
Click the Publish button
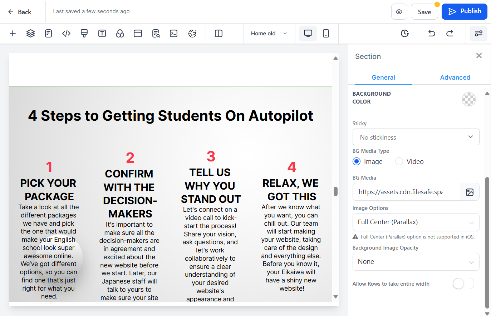[465, 11]
